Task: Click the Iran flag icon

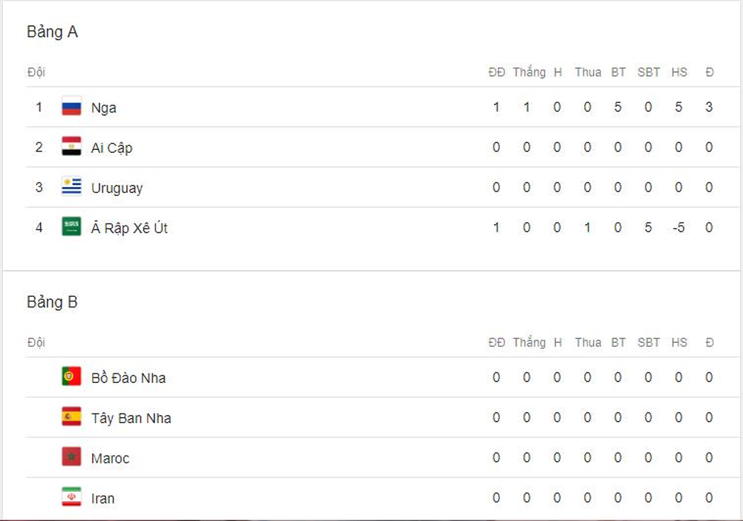Action: pos(71,498)
